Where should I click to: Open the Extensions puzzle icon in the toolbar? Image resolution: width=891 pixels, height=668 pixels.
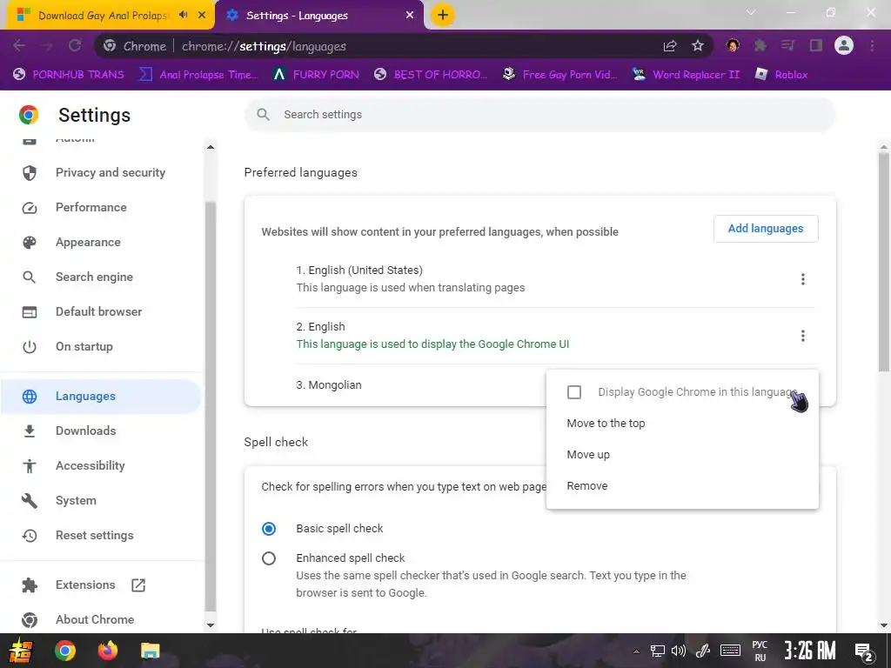[760, 45]
